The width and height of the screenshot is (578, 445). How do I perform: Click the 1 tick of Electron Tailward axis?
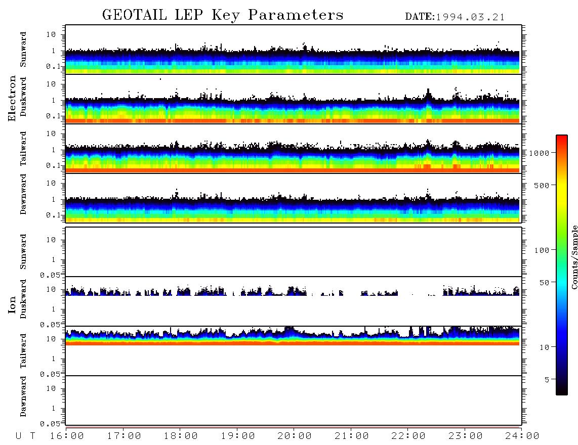tap(54, 150)
